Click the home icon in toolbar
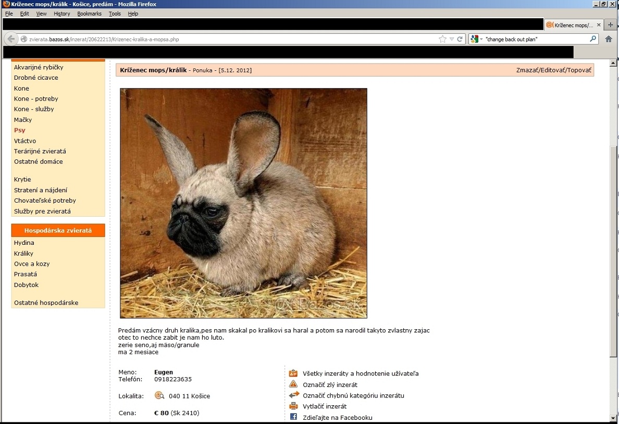619x424 pixels. pos(608,39)
